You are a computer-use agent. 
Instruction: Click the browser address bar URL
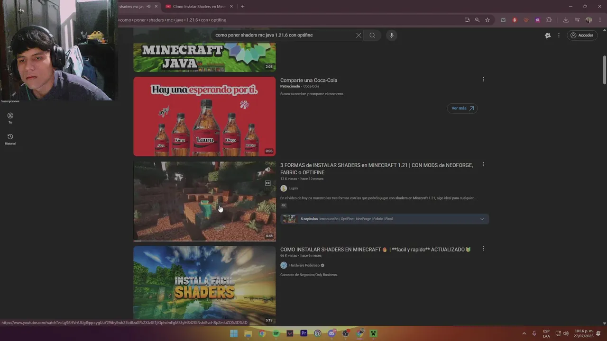tap(173, 20)
